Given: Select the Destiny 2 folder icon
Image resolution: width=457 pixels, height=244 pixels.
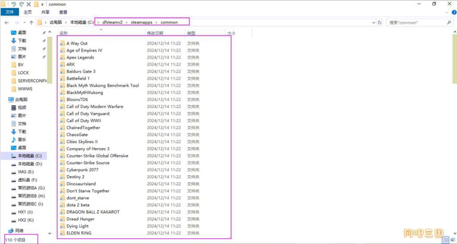Looking at the screenshot, I should click(x=62, y=177).
